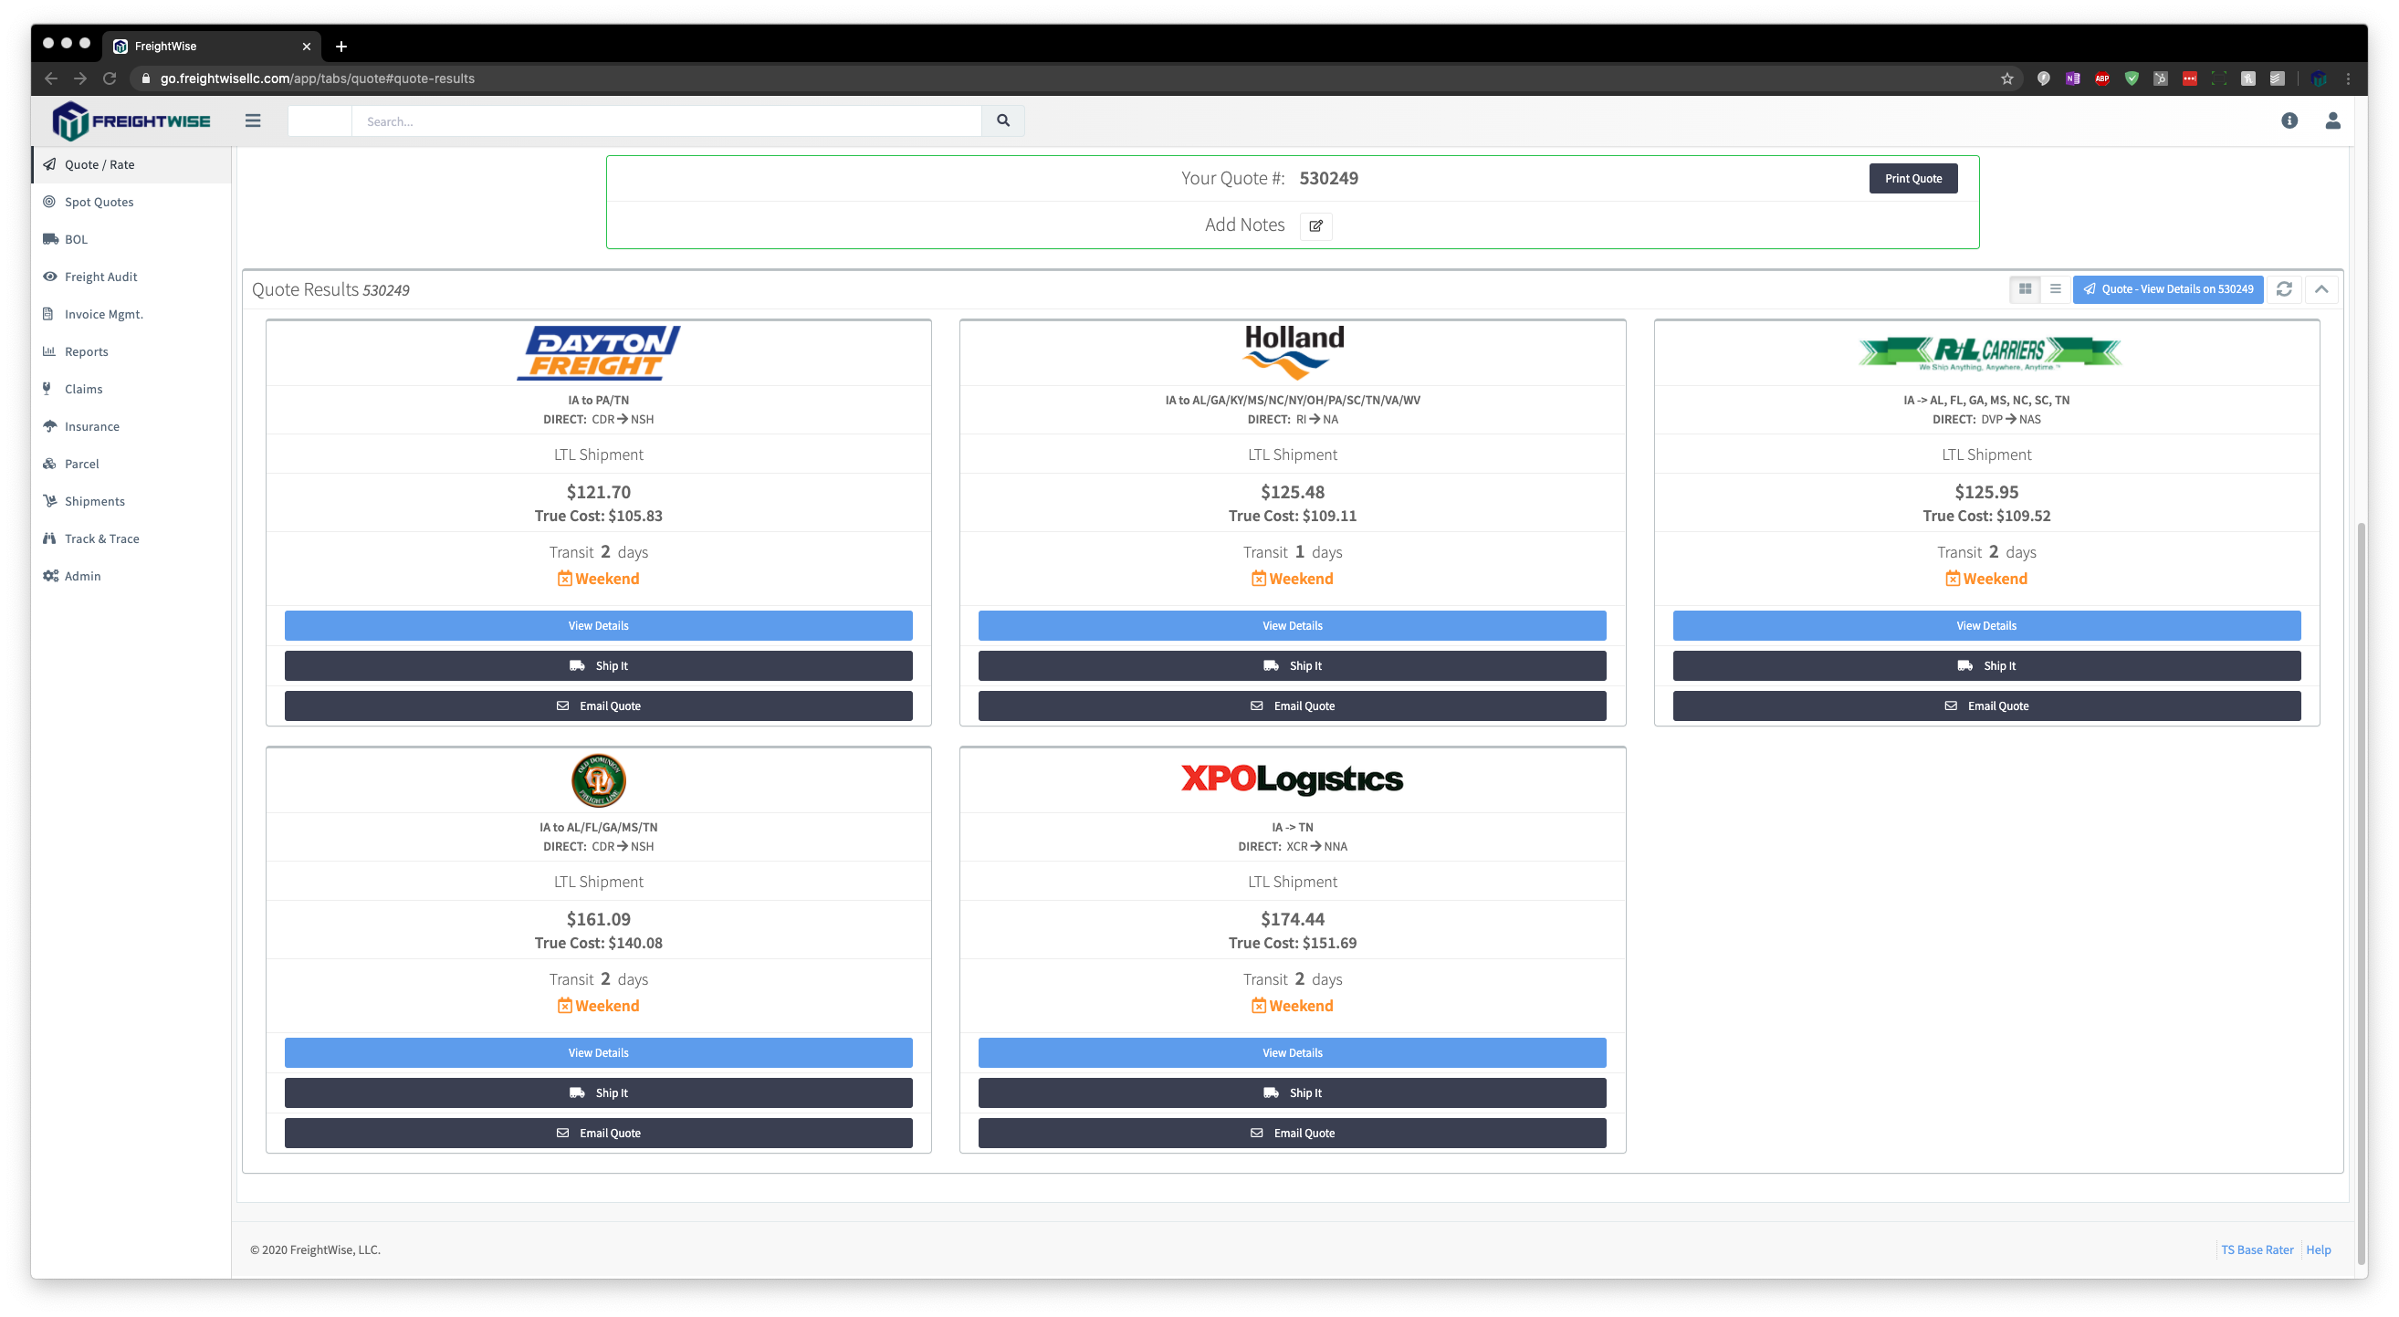Toggle Weekend option on Dayton Freight quote
Screen dimensions: 2399x1317
tap(598, 578)
